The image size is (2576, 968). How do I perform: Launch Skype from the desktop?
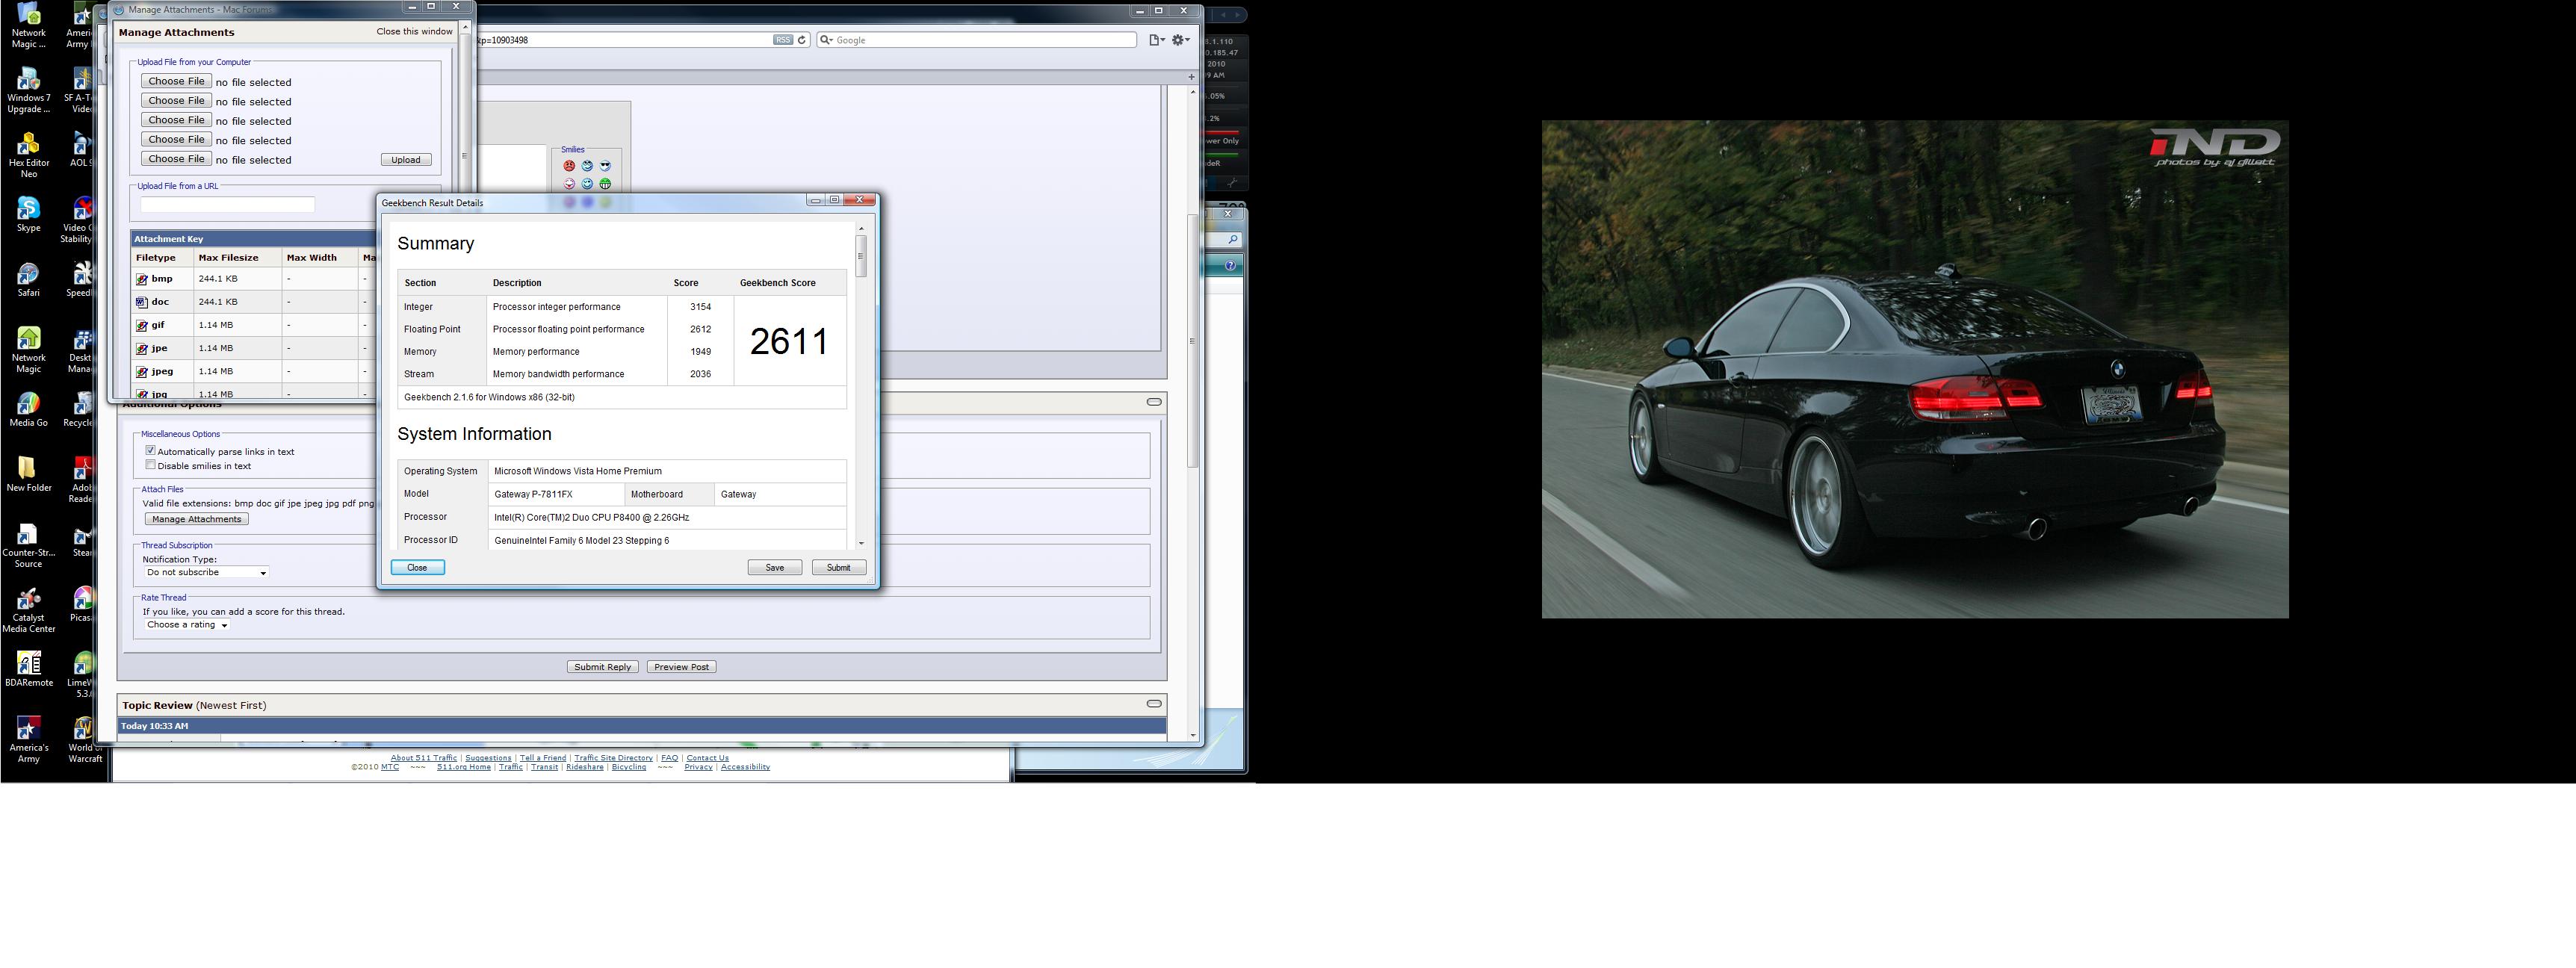[28, 214]
